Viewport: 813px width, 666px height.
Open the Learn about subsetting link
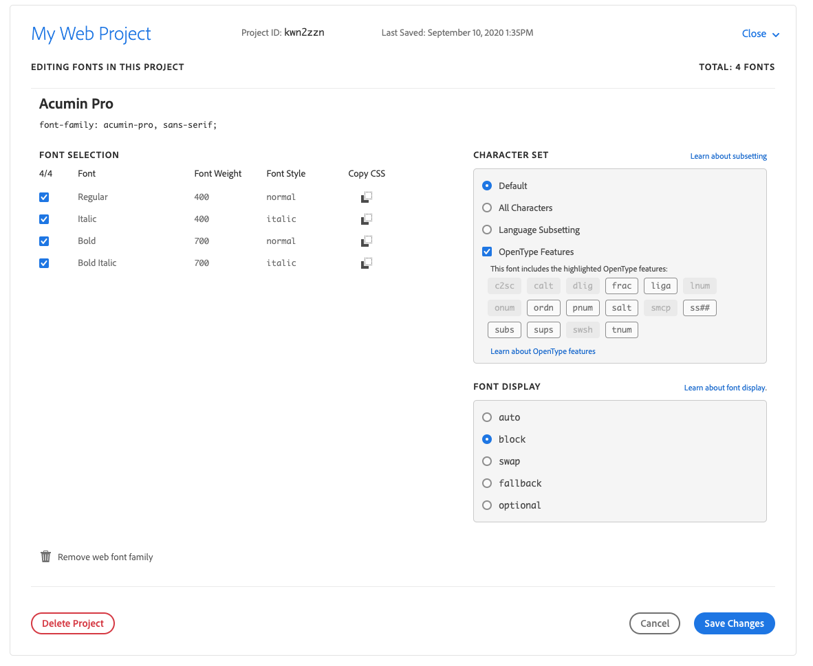(728, 157)
